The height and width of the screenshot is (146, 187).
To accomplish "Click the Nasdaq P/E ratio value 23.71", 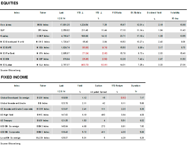I will (122, 36).
